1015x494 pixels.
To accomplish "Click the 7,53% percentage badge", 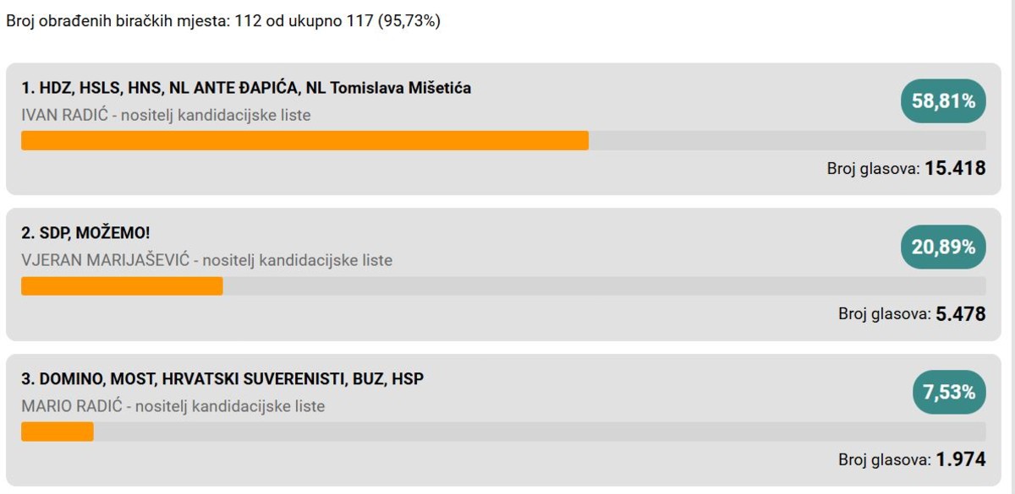I will pyautogui.click(x=949, y=392).
